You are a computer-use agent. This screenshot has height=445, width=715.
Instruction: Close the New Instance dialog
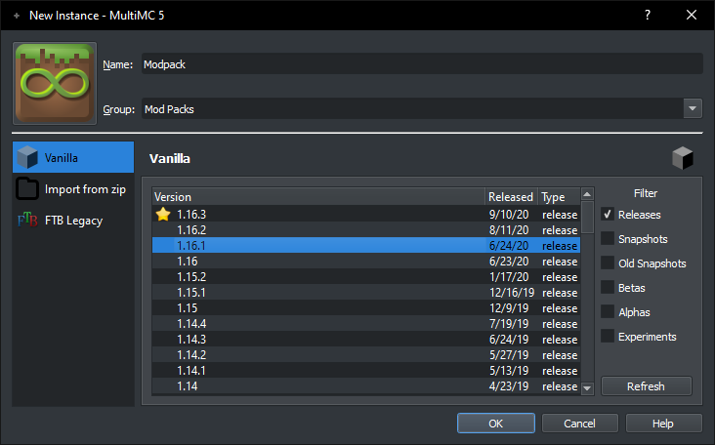[x=692, y=15]
